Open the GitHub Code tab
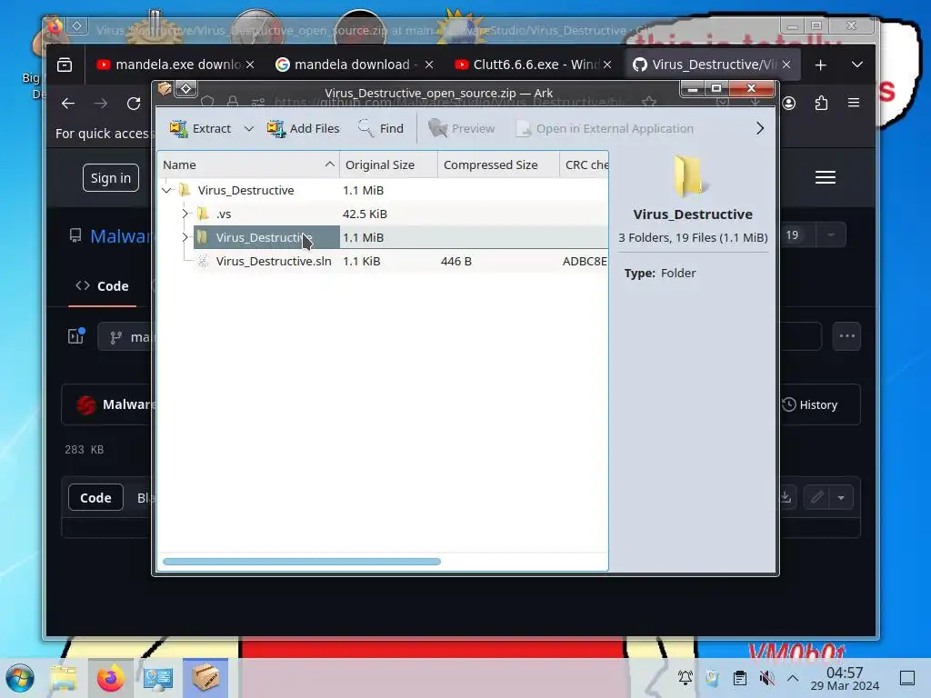Screen dimensions: 931x698 [x=102, y=286]
